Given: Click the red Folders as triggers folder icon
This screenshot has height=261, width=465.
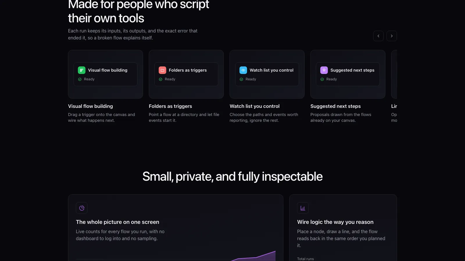Looking at the screenshot, I should click(162, 70).
